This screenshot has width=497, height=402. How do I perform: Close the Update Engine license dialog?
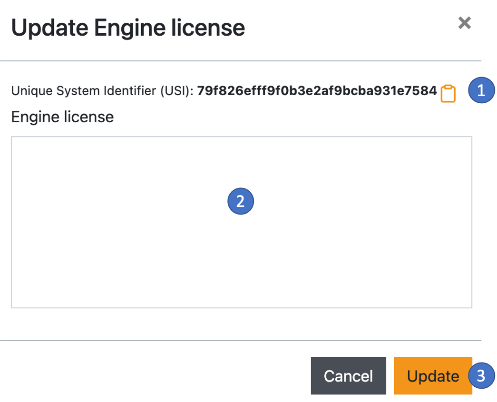464,23
